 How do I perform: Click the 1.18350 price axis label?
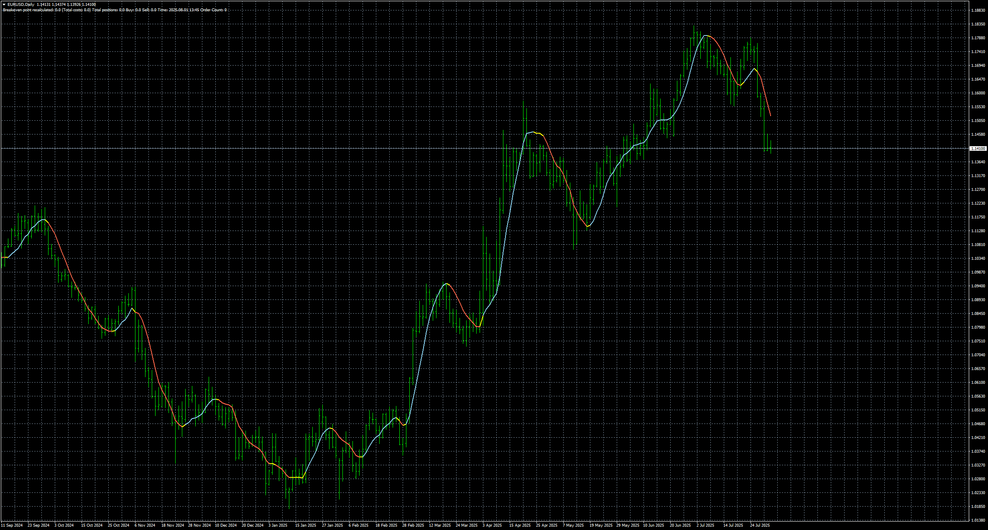tap(978, 24)
